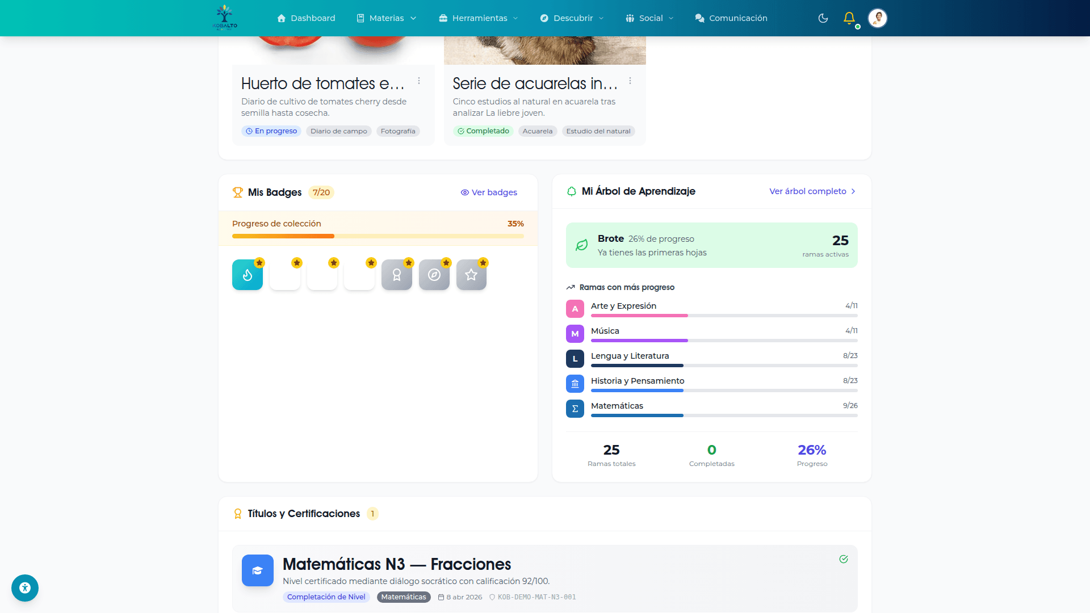Click the 7/20 badges counter
The height and width of the screenshot is (613, 1090).
[321, 192]
